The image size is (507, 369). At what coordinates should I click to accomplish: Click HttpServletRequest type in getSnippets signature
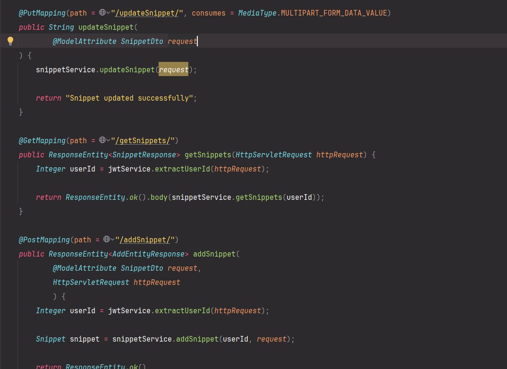pyautogui.click(x=273, y=154)
